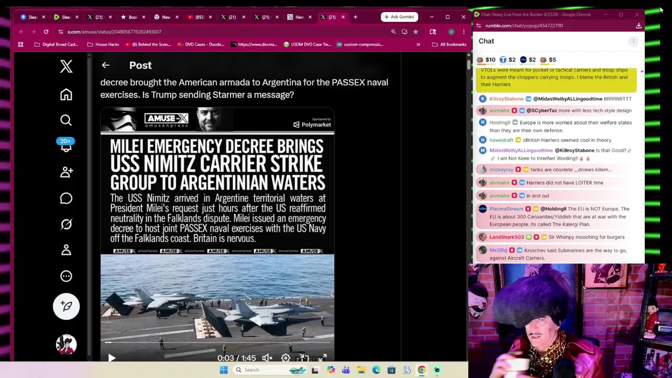Open a new browser tab

coord(355,17)
